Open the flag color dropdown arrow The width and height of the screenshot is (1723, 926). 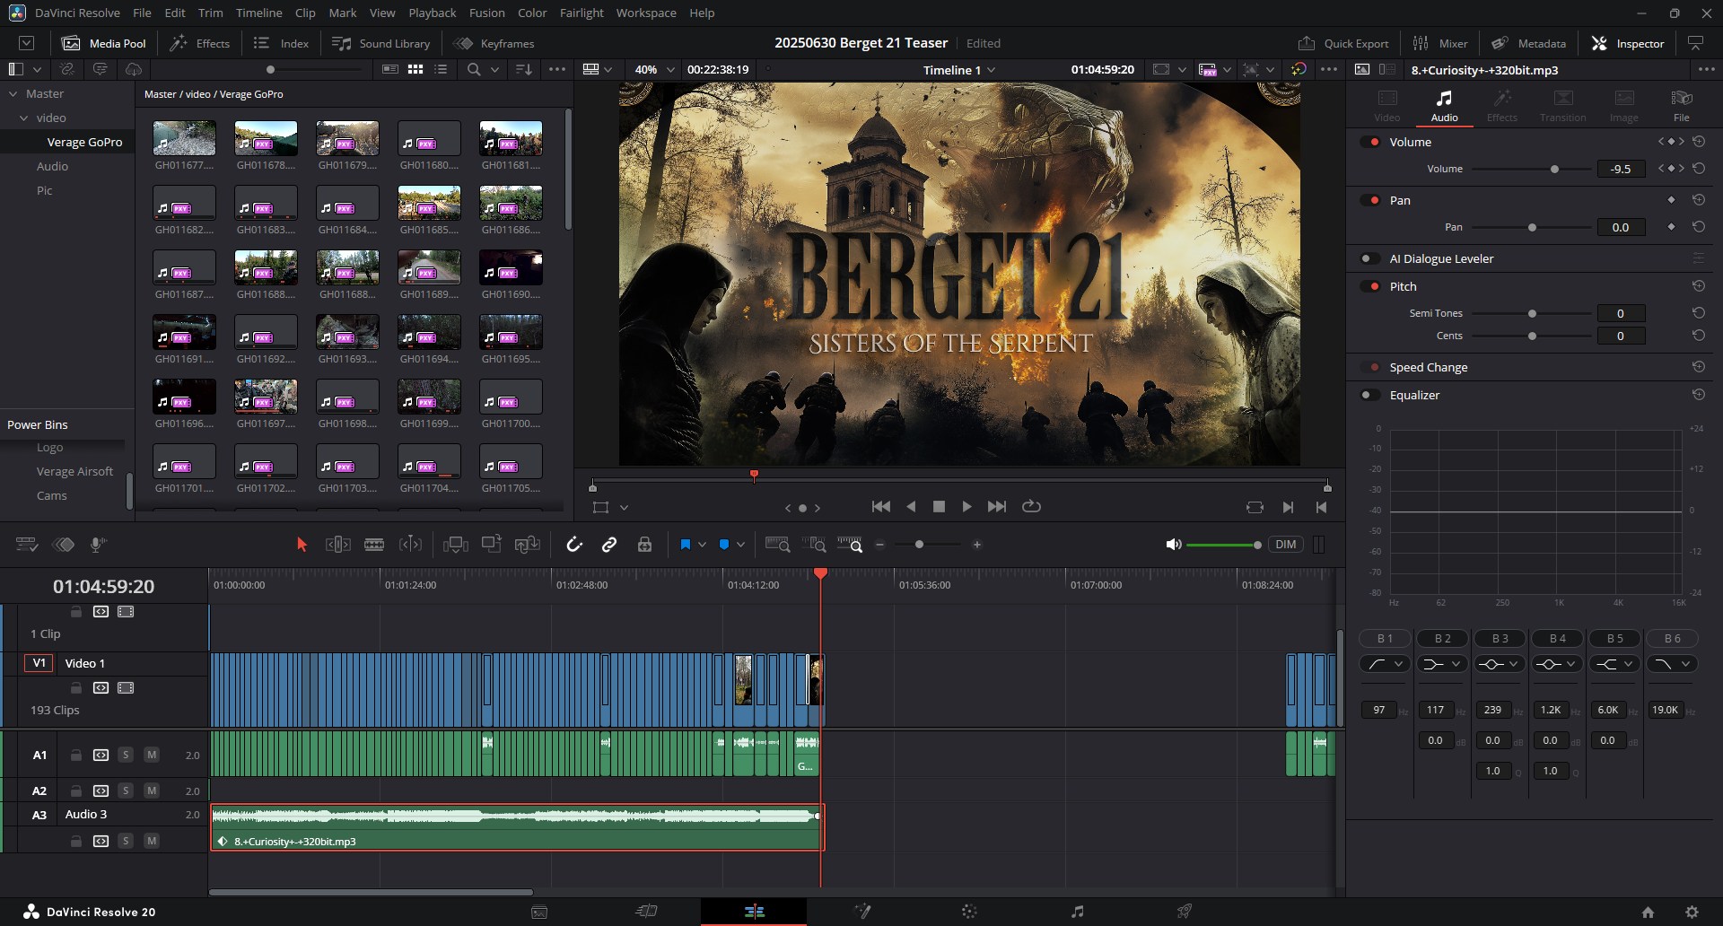point(702,545)
